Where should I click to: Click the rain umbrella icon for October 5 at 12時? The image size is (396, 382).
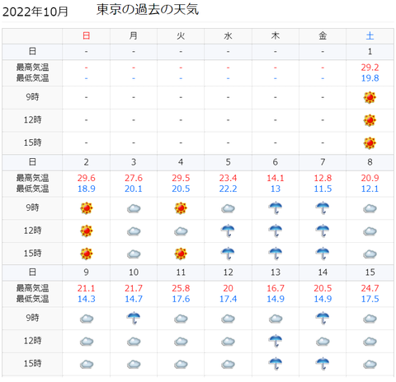click(228, 231)
